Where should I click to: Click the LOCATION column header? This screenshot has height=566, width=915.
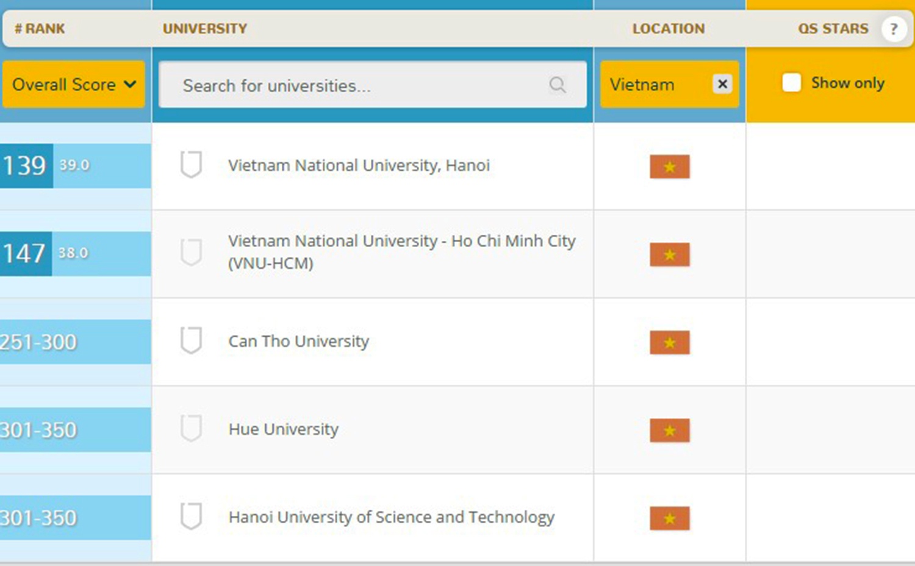(x=668, y=29)
